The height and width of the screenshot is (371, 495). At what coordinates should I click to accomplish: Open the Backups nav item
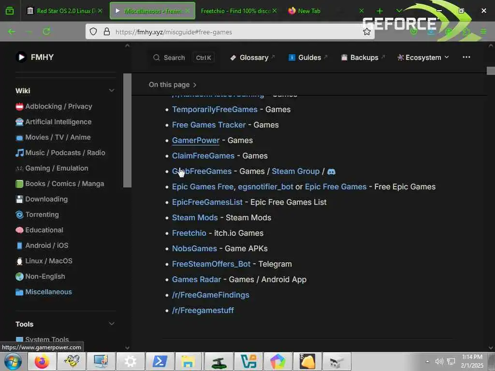pyautogui.click(x=363, y=57)
